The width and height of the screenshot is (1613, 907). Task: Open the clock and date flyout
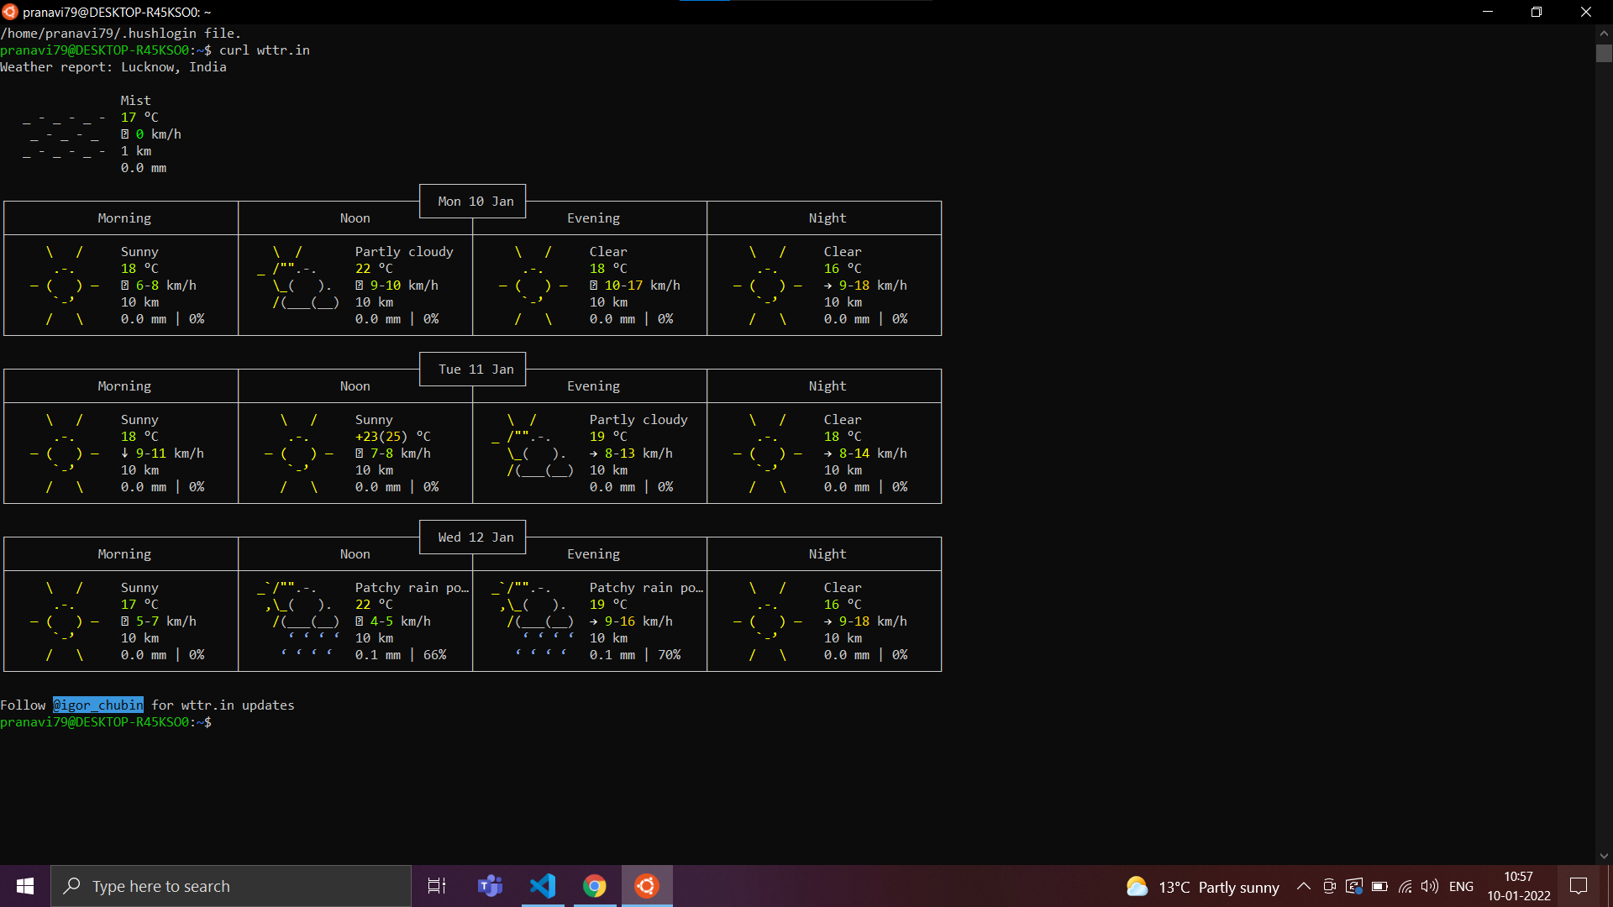tap(1518, 886)
